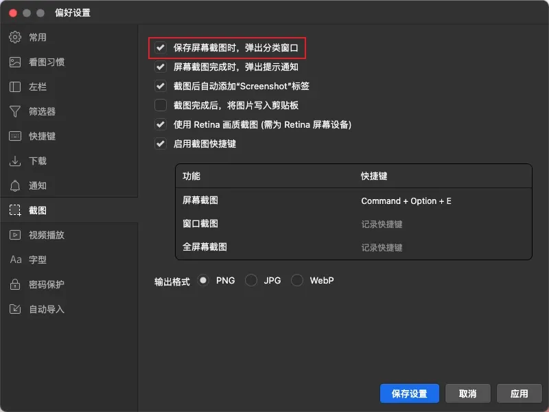This screenshot has height=412, width=549.
Task: Select the 下载 settings section
Action: tap(69, 161)
